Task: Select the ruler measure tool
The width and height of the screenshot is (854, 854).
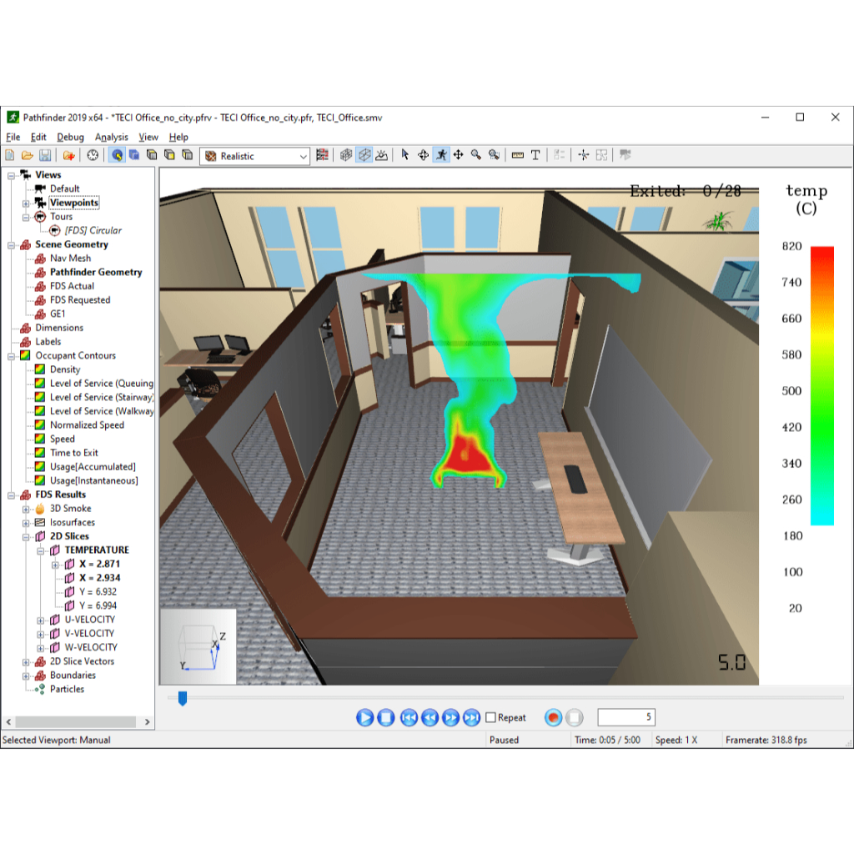Action: (517, 155)
